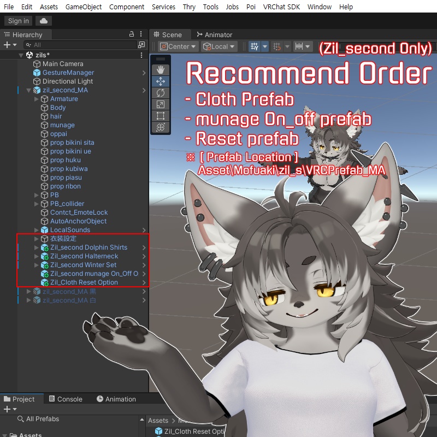Select the Hand view tool
Screen dimensions: 437x437
pyautogui.click(x=160, y=70)
